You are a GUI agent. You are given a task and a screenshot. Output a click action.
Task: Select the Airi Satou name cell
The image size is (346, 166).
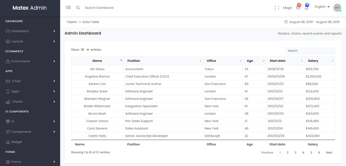click(97, 69)
